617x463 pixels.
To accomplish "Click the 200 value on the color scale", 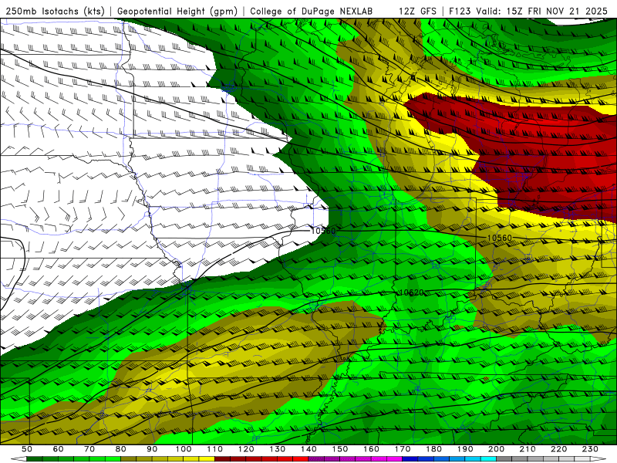I will (x=497, y=449).
